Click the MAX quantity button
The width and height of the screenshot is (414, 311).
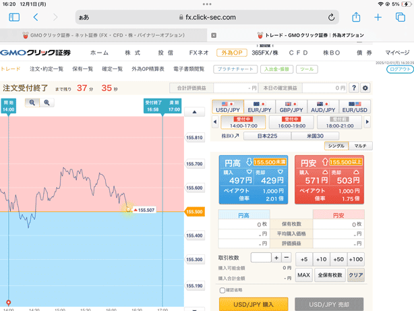(x=303, y=275)
